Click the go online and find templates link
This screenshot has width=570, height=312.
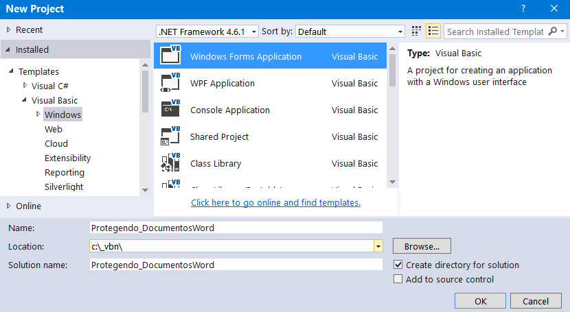(x=275, y=202)
